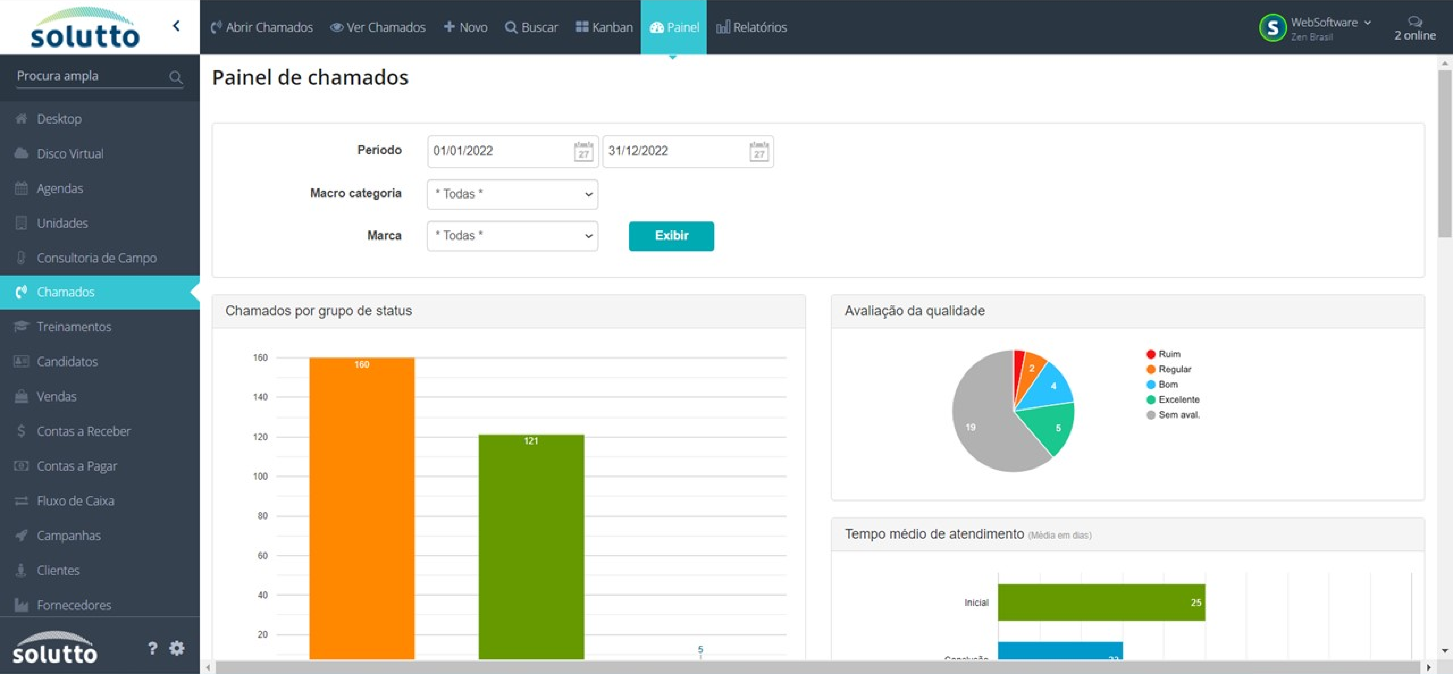Viewport: 1453px width, 674px height.
Task: Click the green S user avatar
Action: click(x=1273, y=27)
